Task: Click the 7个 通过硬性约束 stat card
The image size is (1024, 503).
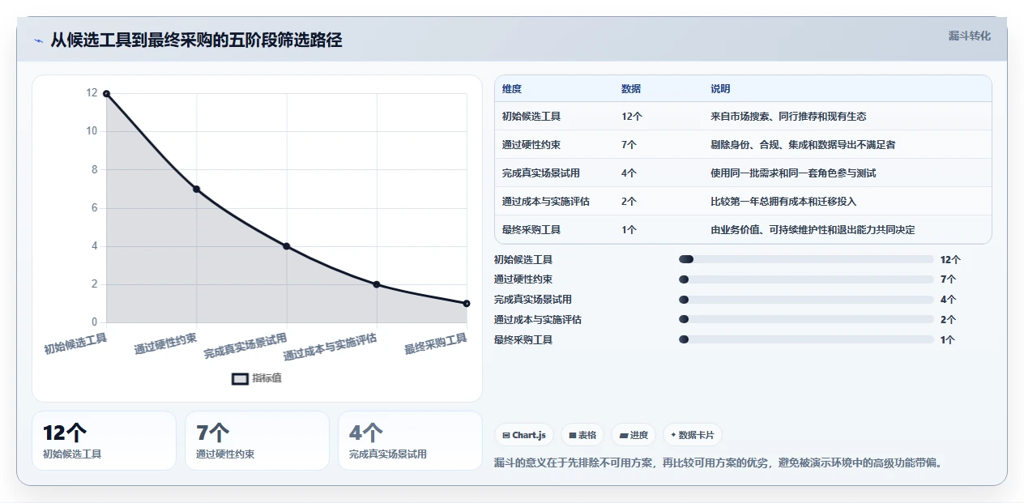Action: pyautogui.click(x=257, y=441)
